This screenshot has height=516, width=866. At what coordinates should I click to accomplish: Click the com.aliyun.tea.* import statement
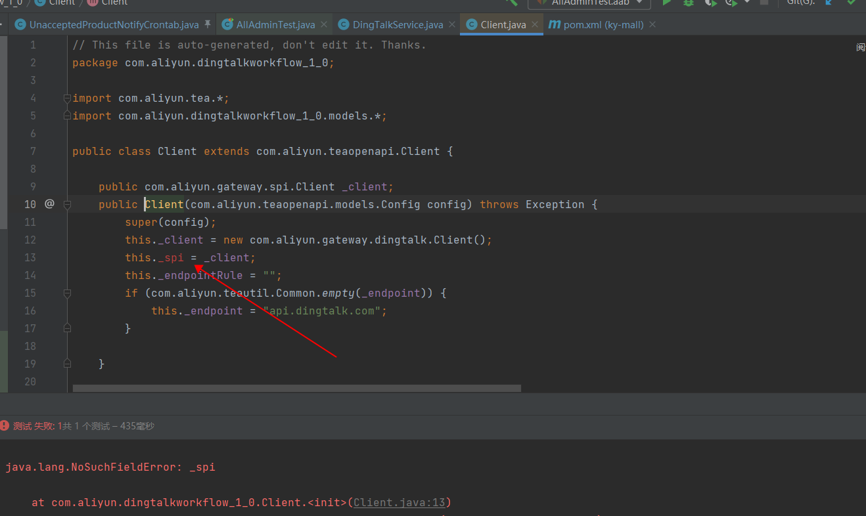pyautogui.click(x=150, y=98)
